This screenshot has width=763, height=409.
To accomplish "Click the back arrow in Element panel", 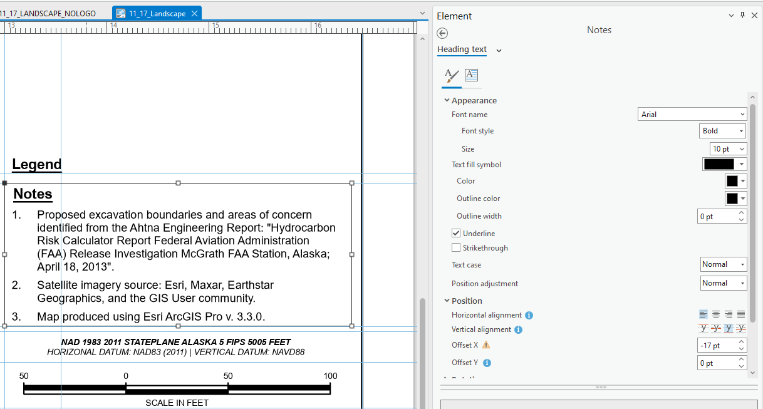I will (x=442, y=33).
